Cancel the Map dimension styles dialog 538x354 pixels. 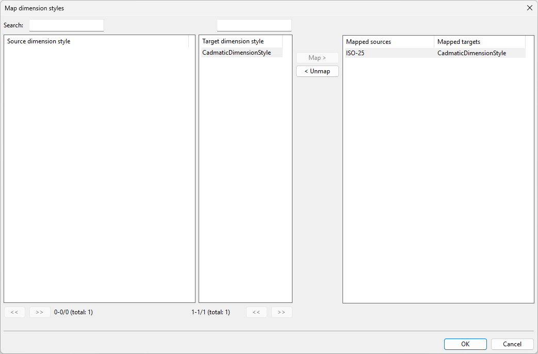(x=512, y=344)
